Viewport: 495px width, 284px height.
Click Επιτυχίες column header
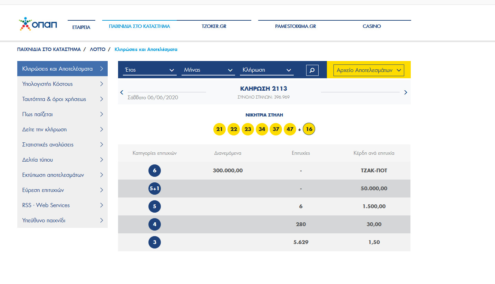point(301,153)
